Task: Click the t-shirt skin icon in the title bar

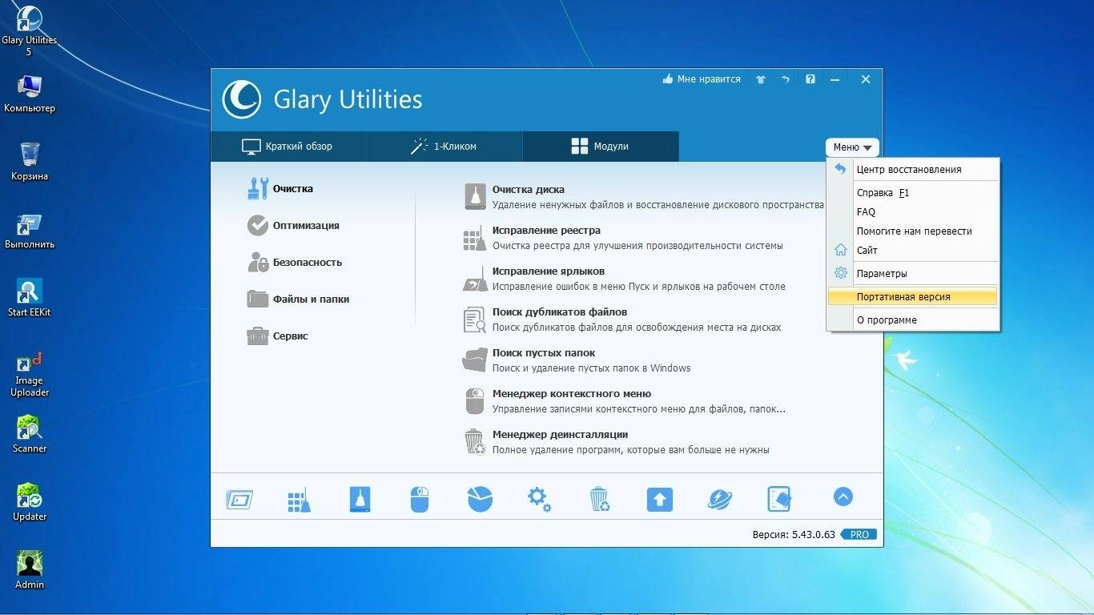Action: pos(761,79)
